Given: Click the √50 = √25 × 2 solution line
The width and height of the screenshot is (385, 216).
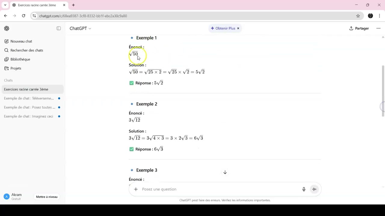Looking at the screenshot, I should (x=167, y=72).
